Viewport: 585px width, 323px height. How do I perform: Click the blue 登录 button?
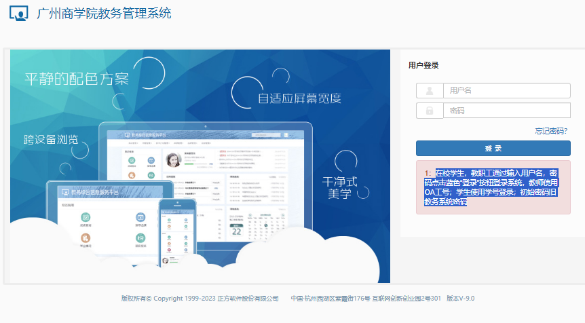point(493,148)
